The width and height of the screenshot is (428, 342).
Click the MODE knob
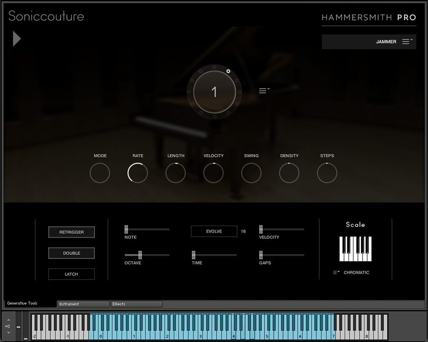100,173
